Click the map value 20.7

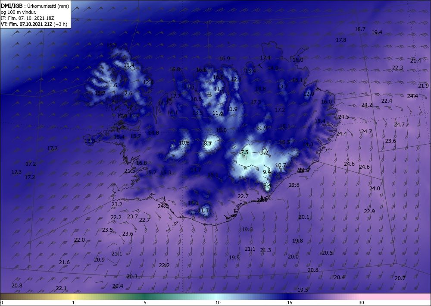point(400,278)
